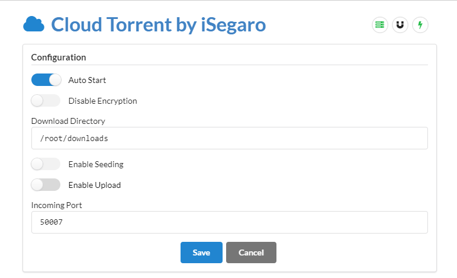Screen dimensions: 457x278
Task: Click the 'Incoming Port' field label
Action: 58,205
